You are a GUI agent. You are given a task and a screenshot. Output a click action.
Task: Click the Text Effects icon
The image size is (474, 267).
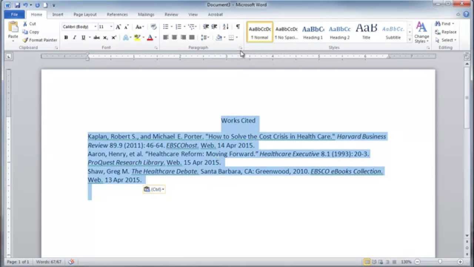pyautogui.click(x=127, y=37)
